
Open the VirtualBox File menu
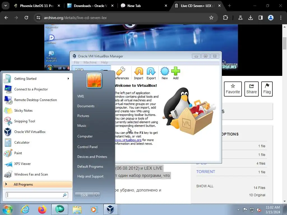coord(77,62)
